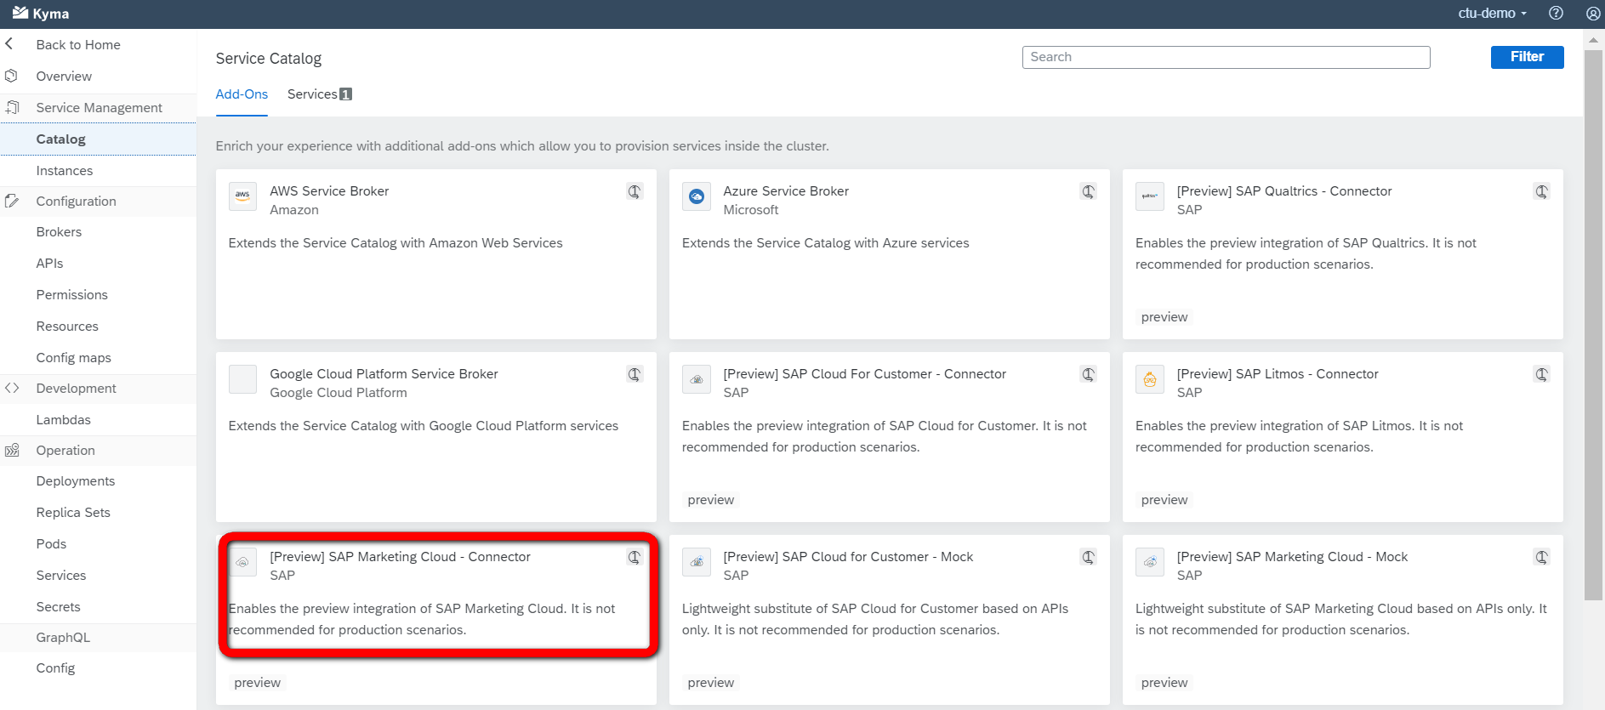Image resolution: width=1605 pixels, height=710 pixels.
Task: Open the user profile icon
Action: (1593, 14)
